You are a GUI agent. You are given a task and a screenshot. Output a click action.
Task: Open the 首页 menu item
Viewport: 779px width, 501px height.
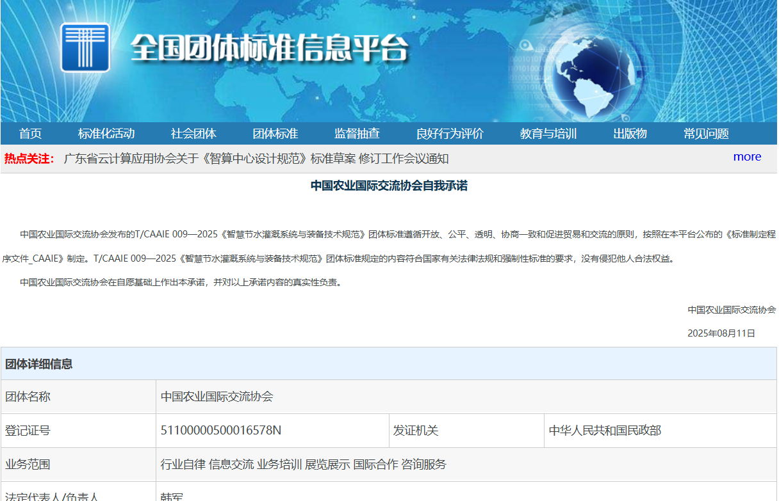tap(30, 134)
